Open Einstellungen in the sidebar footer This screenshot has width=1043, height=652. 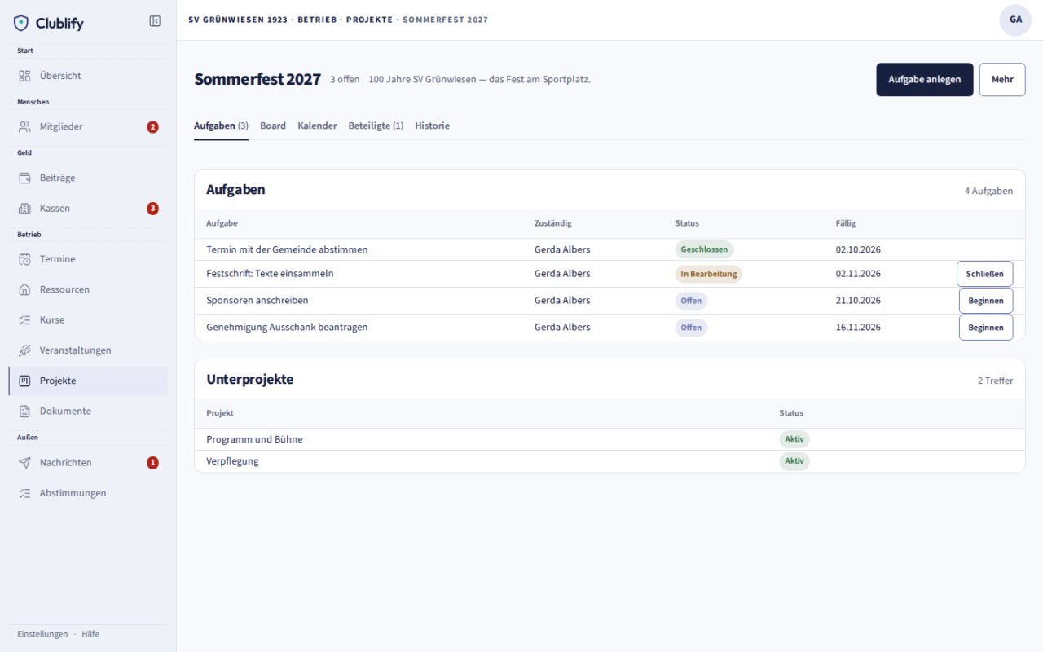pyautogui.click(x=42, y=634)
